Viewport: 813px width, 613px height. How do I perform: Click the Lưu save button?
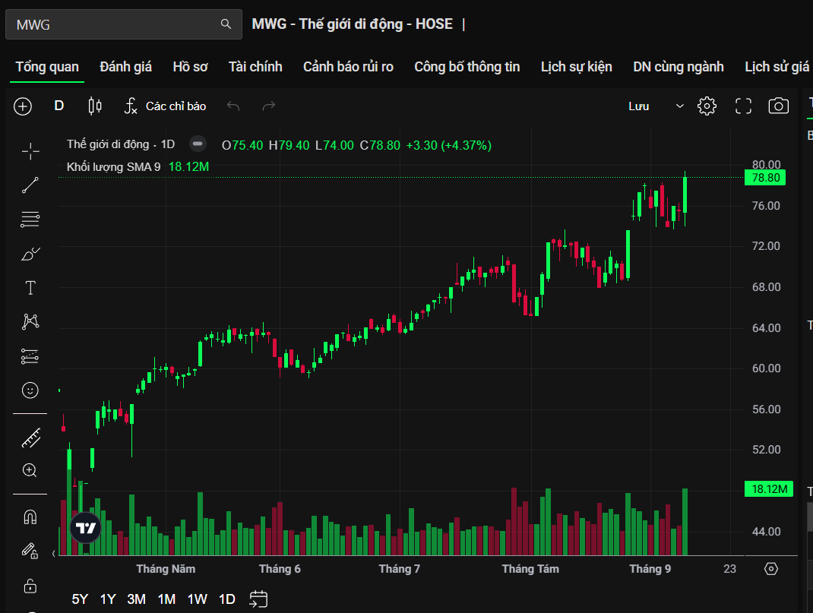coord(639,106)
